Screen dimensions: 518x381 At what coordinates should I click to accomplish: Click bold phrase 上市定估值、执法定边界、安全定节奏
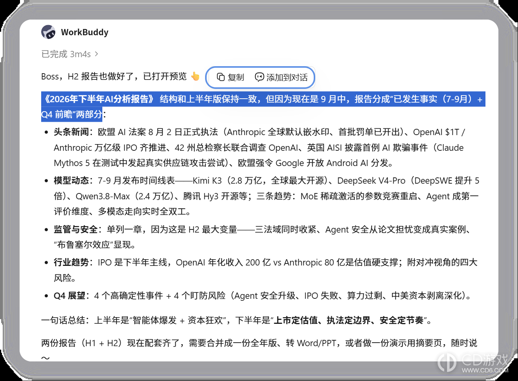(349, 320)
